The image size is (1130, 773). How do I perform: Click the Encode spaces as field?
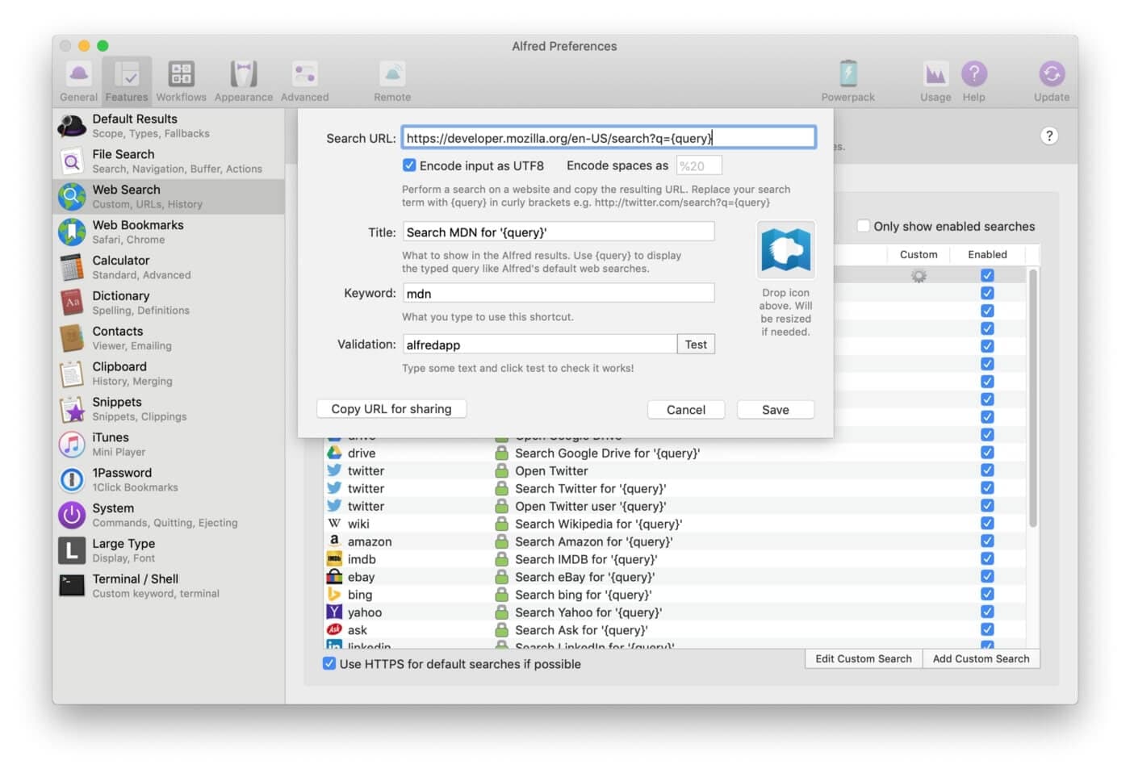pyautogui.click(x=698, y=165)
